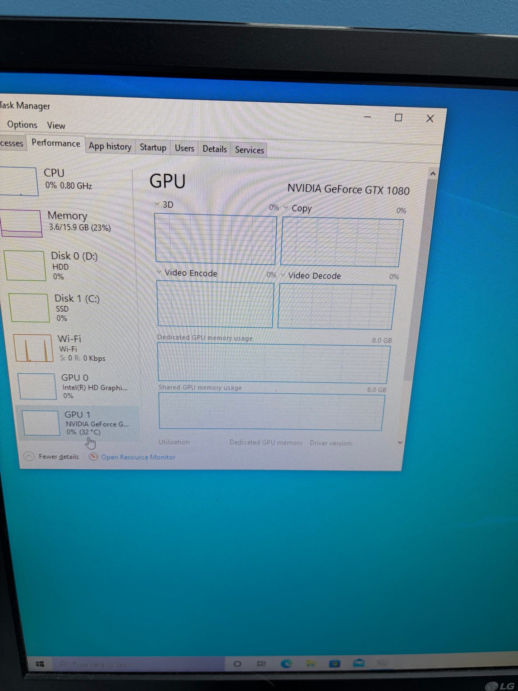Click the GPU heading text
The height and width of the screenshot is (691, 518).
tap(167, 181)
